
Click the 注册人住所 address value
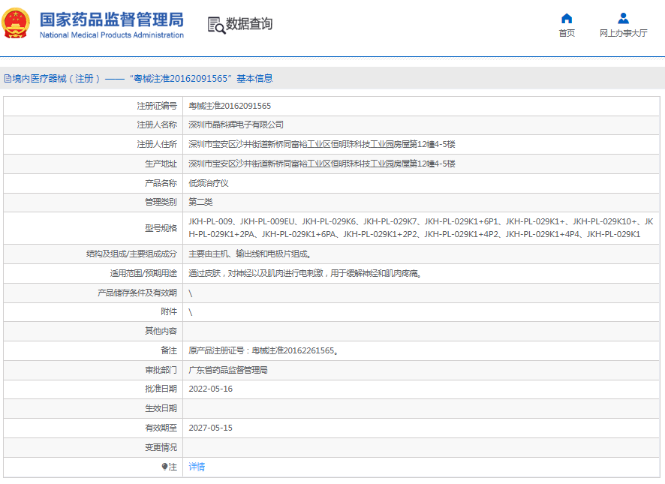[x=322, y=144]
